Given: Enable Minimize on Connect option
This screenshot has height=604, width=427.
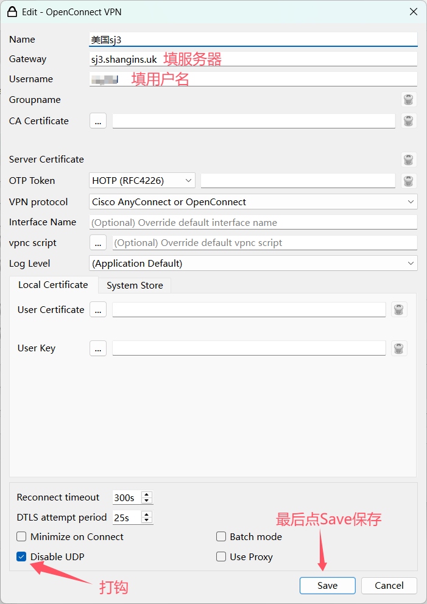Looking at the screenshot, I should 22,537.
